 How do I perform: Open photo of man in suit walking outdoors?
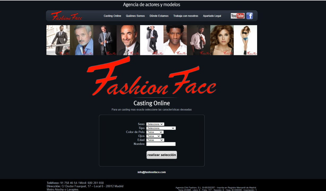click(58, 40)
